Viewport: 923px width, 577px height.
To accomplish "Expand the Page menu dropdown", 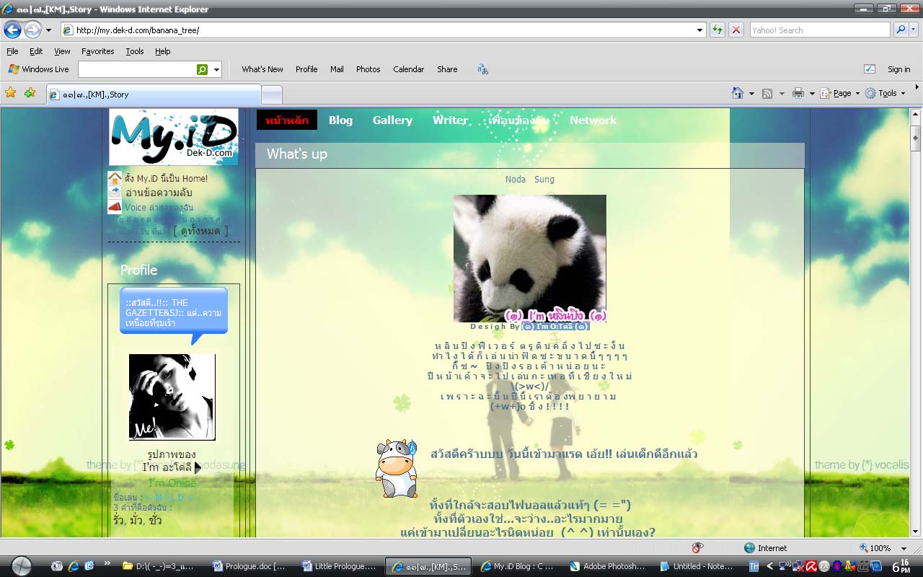I will 857,93.
